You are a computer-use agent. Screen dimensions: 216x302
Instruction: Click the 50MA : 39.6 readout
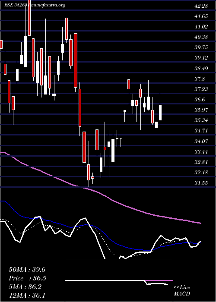tap(27, 270)
